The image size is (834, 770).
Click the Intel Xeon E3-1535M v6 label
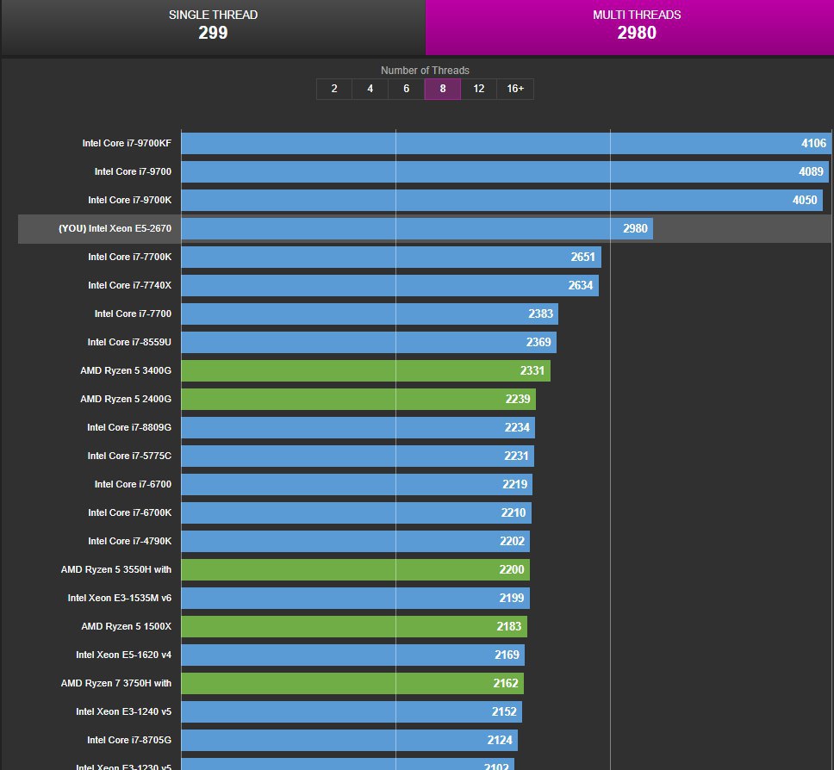[120, 599]
